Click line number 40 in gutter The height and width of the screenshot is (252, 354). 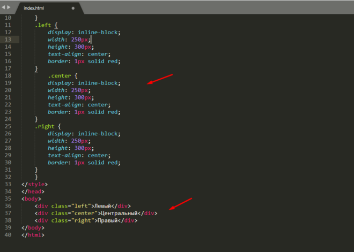(x=8, y=235)
